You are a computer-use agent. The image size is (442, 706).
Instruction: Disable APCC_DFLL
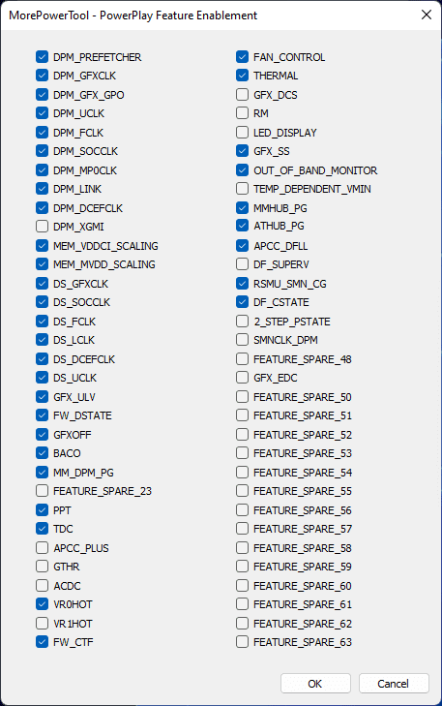pos(242,246)
